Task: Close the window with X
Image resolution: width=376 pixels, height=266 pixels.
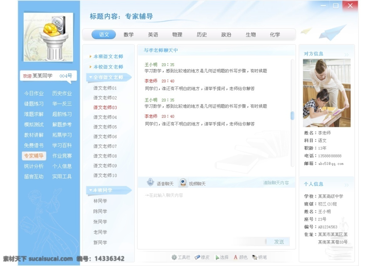Action: click(x=350, y=6)
